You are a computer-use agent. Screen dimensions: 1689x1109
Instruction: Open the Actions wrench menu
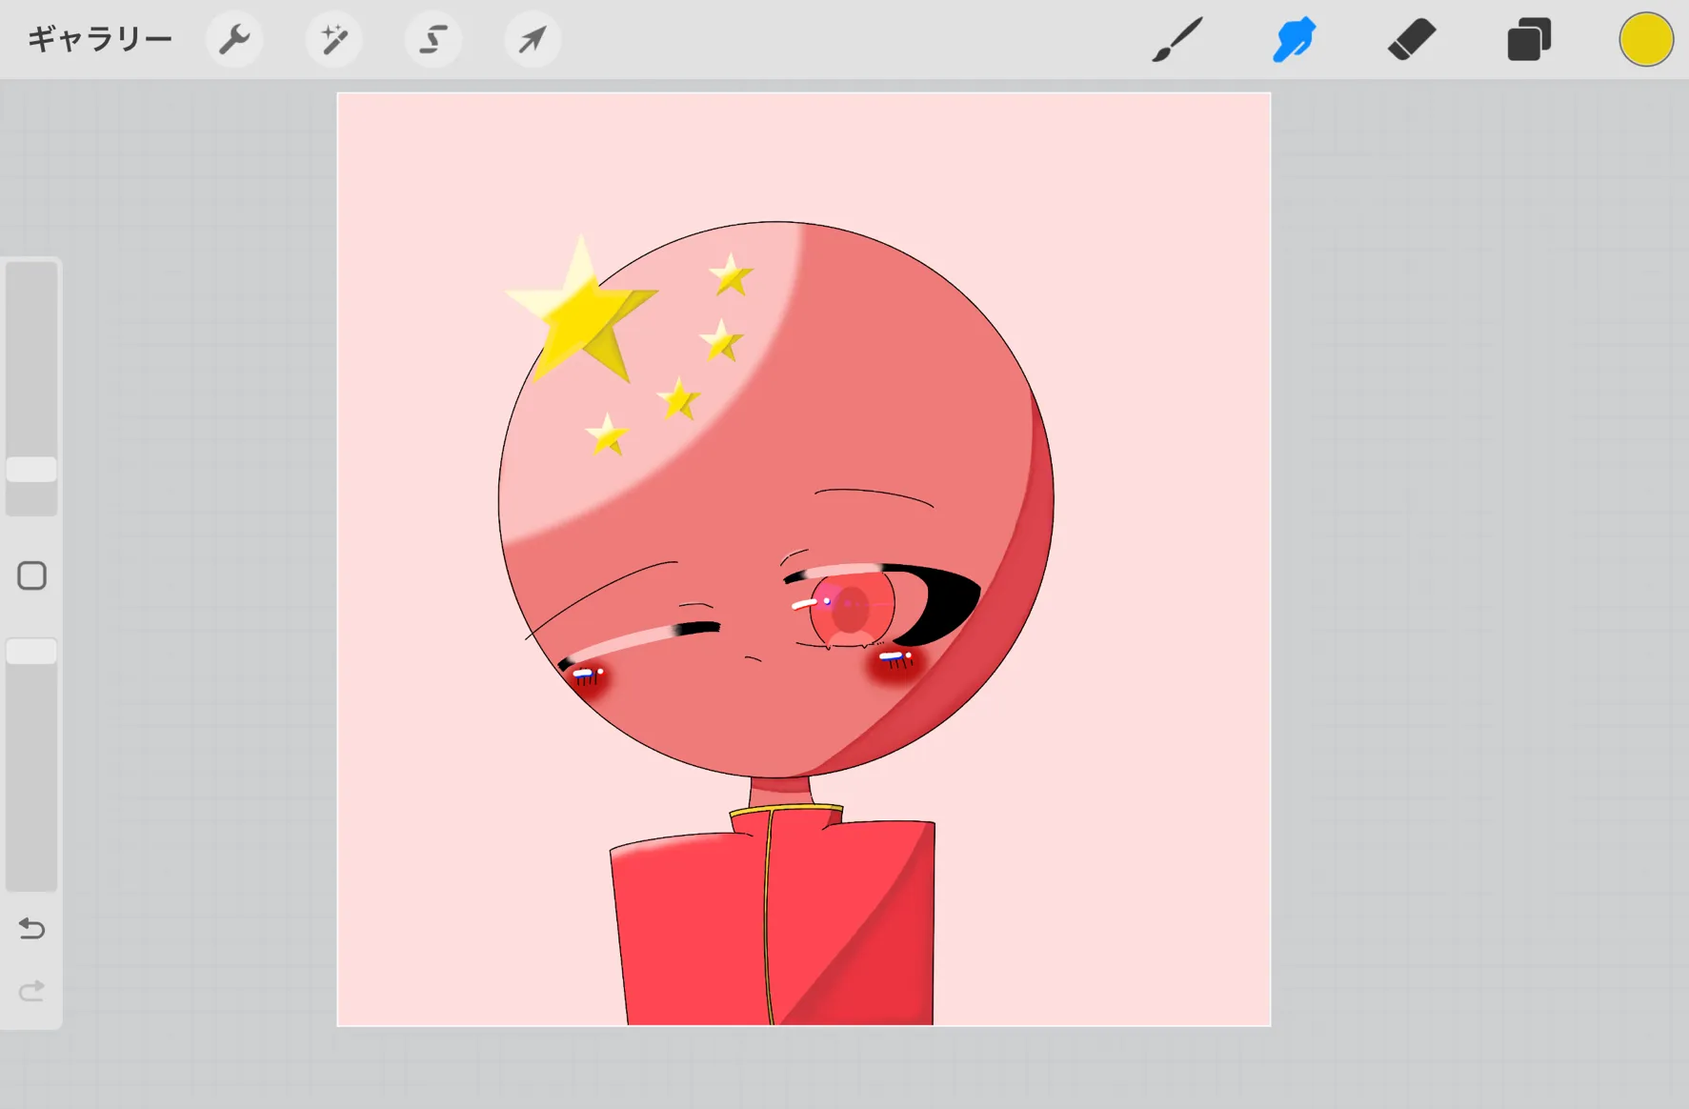234,40
